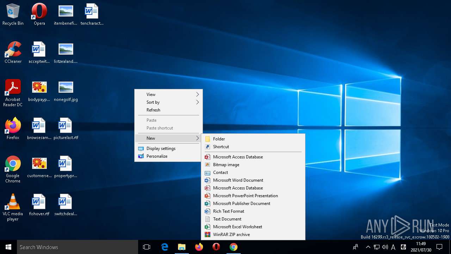
Task: Select the switchdeal... Word file icon
Action: 66,205
